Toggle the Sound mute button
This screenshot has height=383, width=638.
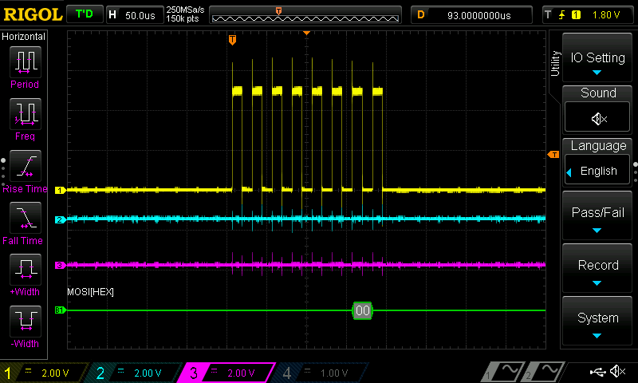tap(597, 117)
